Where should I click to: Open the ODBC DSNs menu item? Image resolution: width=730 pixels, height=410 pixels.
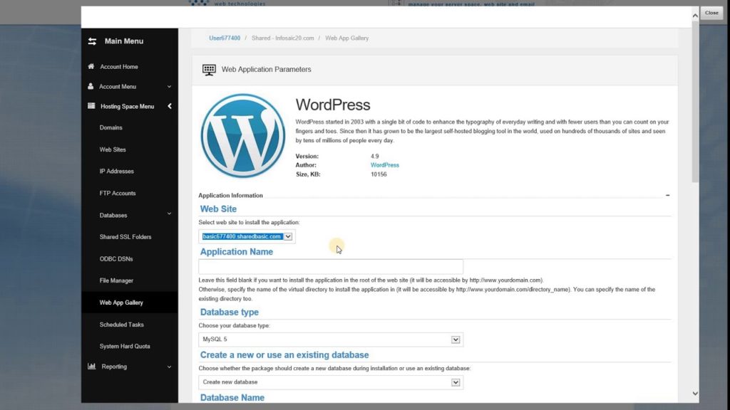[116, 259]
